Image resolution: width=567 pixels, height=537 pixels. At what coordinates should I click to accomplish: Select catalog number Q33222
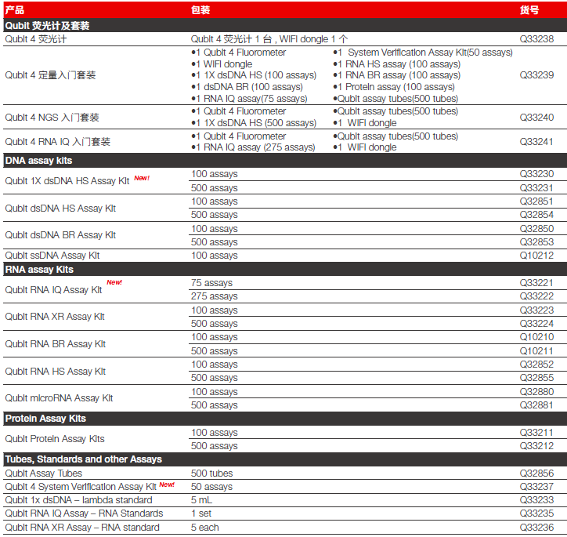(536, 296)
